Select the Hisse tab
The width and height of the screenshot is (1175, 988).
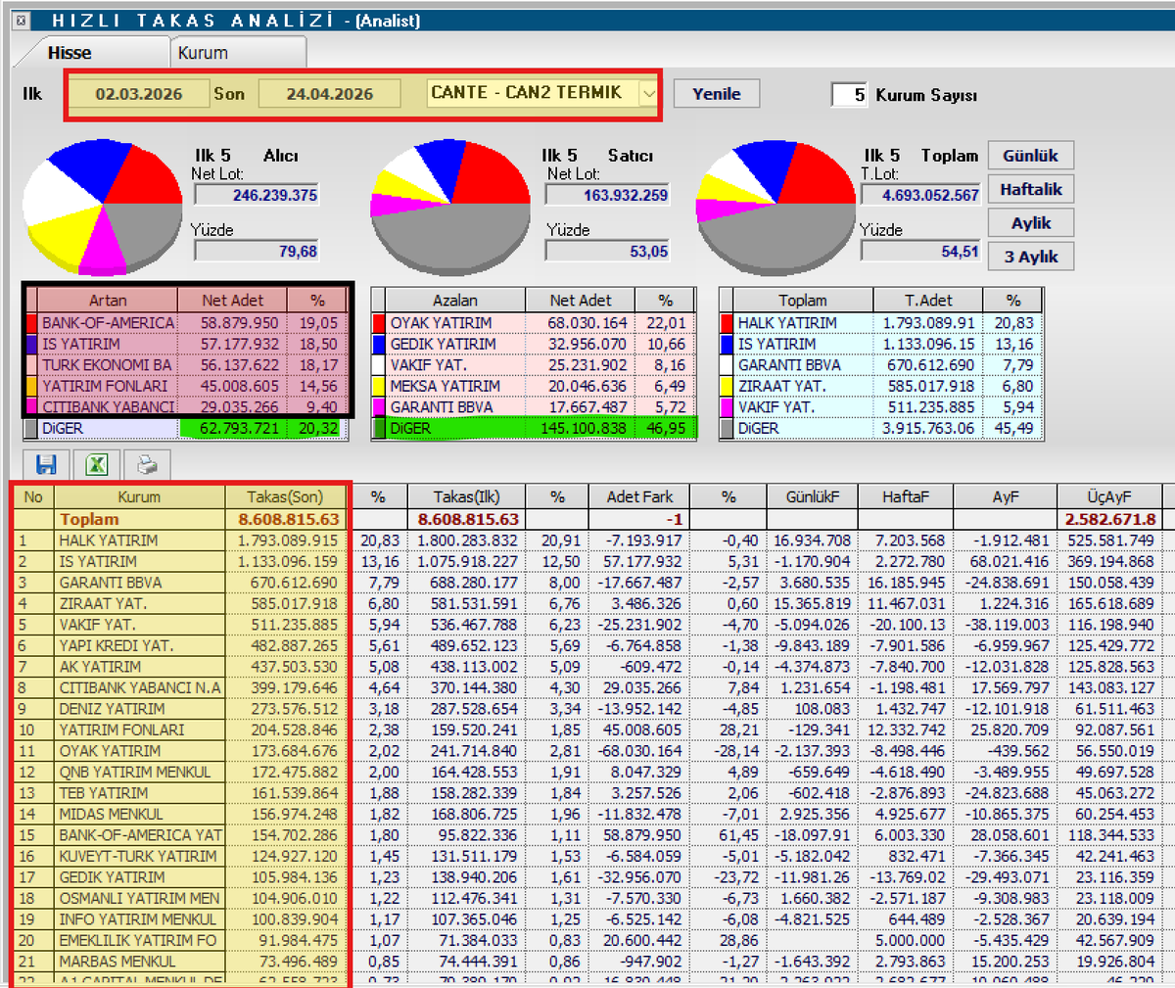click(x=70, y=53)
